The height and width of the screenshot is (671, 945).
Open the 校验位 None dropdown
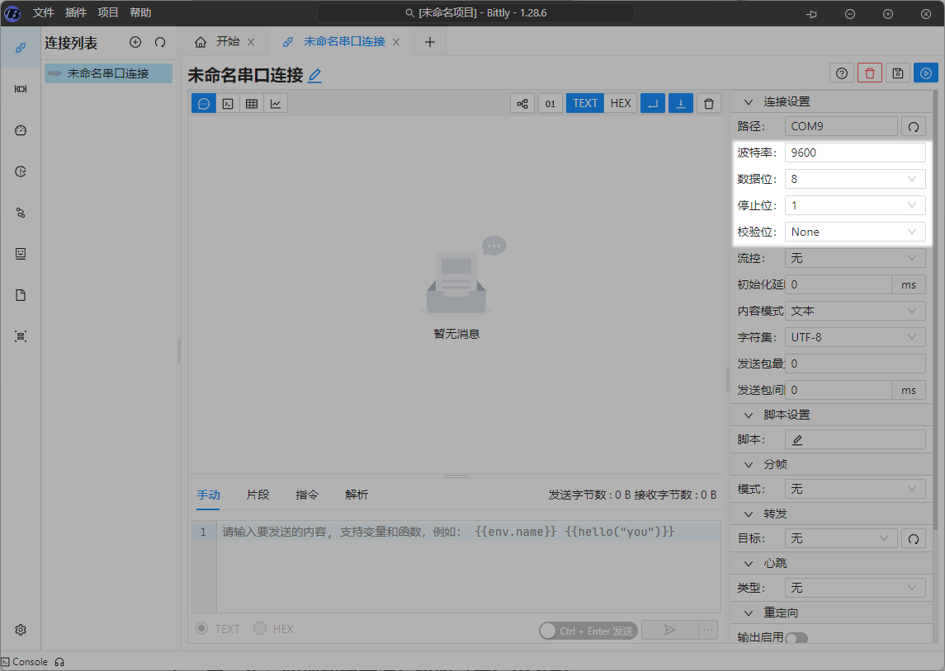point(854,232)
